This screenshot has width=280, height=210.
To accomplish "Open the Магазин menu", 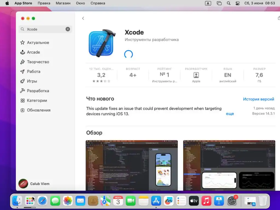I will pyautogui.click(x=63, y=3).
